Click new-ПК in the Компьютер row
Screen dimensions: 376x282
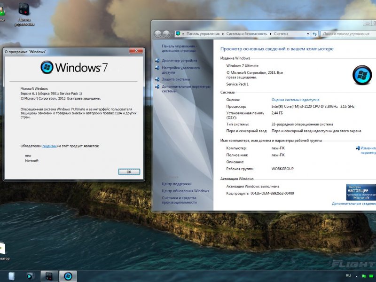coord(278,148)
